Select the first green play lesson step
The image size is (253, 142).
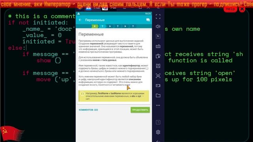[x=95, y=26]
